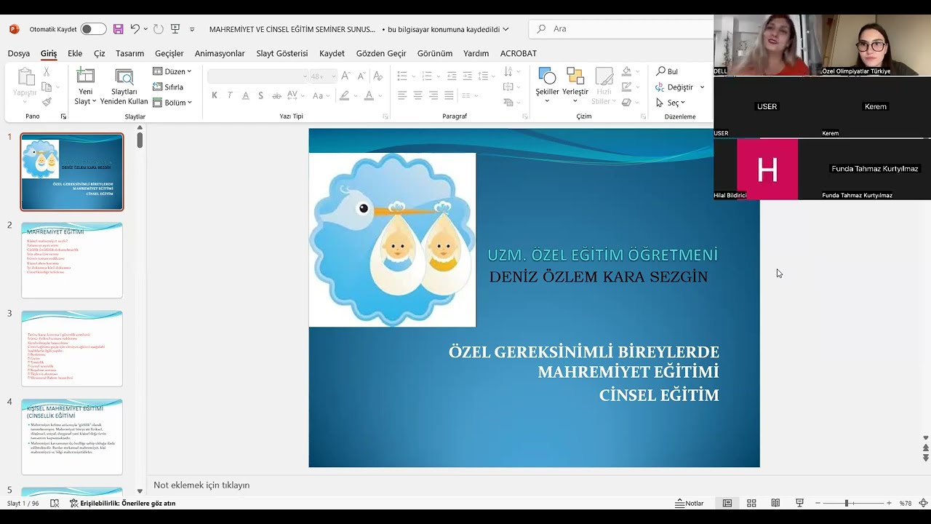The height and width of the screenshot is (524, 931).
Task: Toggle Otomatik Kaydet switch
Action: point(93,29)
